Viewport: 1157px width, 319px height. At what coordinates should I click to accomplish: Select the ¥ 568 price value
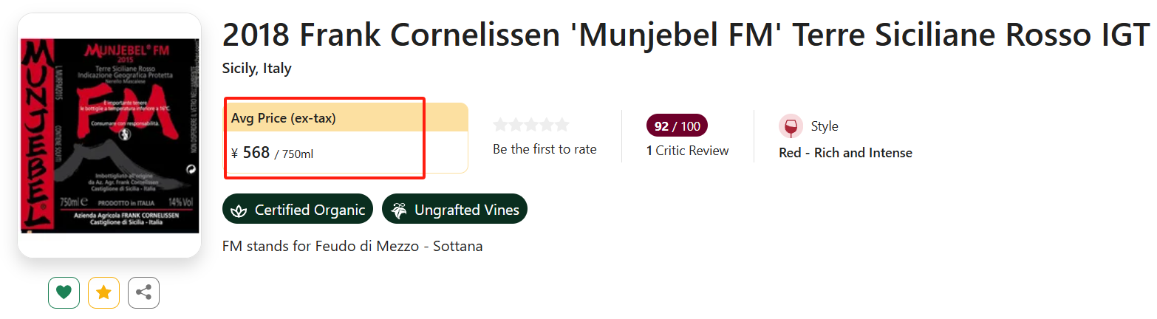pyautogui.click(x=256, y=153)
